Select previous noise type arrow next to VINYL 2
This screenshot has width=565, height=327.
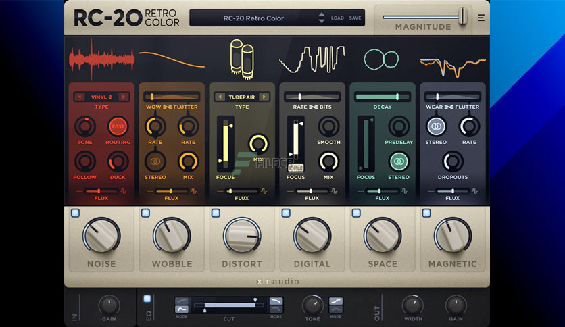point(80,97)
